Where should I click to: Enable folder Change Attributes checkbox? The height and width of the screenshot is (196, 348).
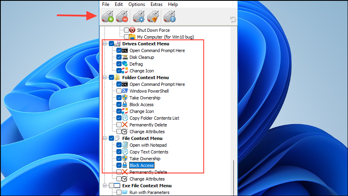(119, 131)
